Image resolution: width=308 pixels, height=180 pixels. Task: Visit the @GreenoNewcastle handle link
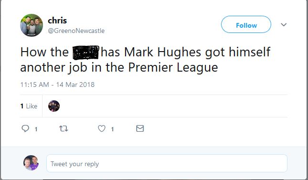pos(76,31)
